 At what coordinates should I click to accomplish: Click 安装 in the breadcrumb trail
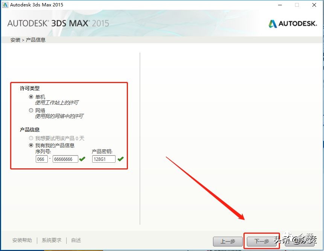pyautogui.click(x=15, y=39)
